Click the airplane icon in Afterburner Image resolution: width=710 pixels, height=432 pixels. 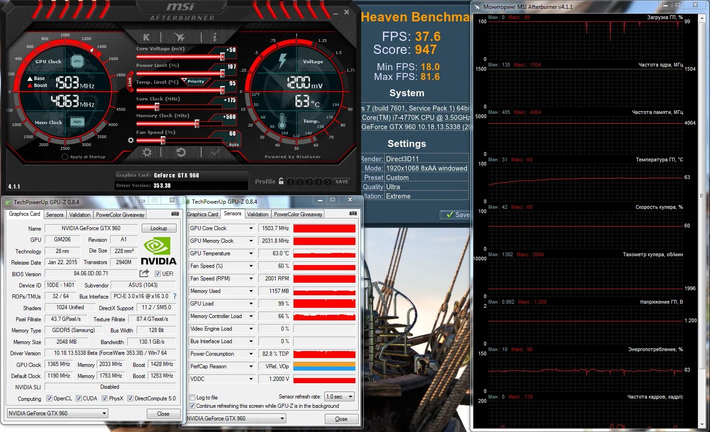point(179,37)
